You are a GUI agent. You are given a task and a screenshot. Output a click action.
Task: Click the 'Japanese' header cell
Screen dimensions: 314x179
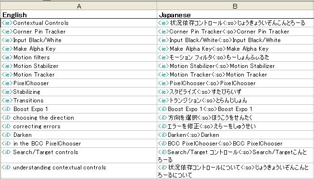coord(235,14)
